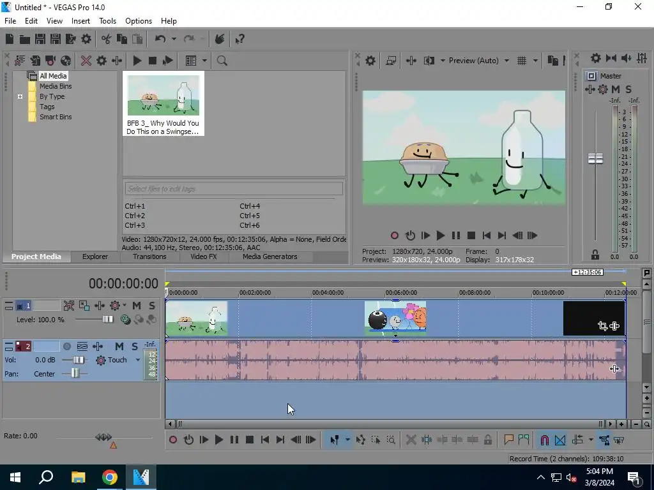Click the Master volume fader
Screen dimensions: 654x490
pyautogui.click(x=595, y=158)
